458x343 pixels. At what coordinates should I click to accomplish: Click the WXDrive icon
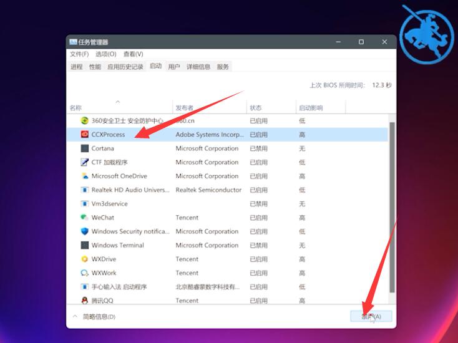[84, 259]
